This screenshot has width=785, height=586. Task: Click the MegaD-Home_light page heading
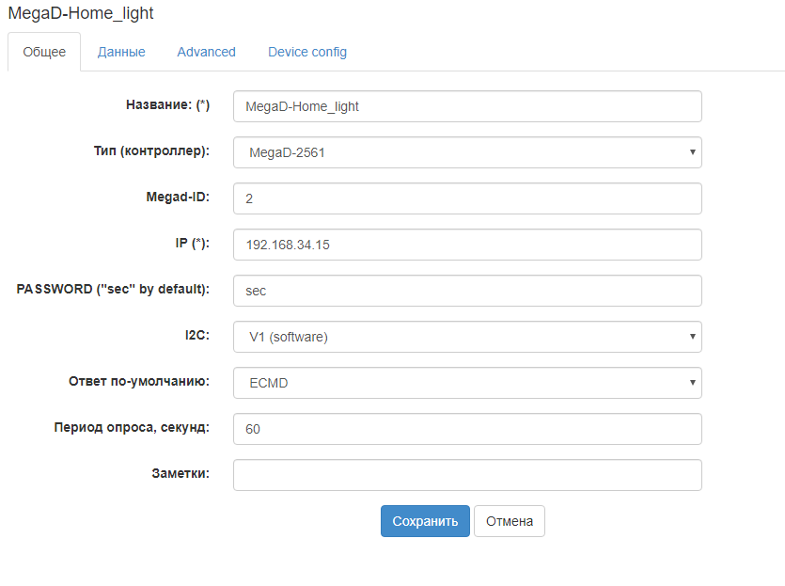coord(81,14)
